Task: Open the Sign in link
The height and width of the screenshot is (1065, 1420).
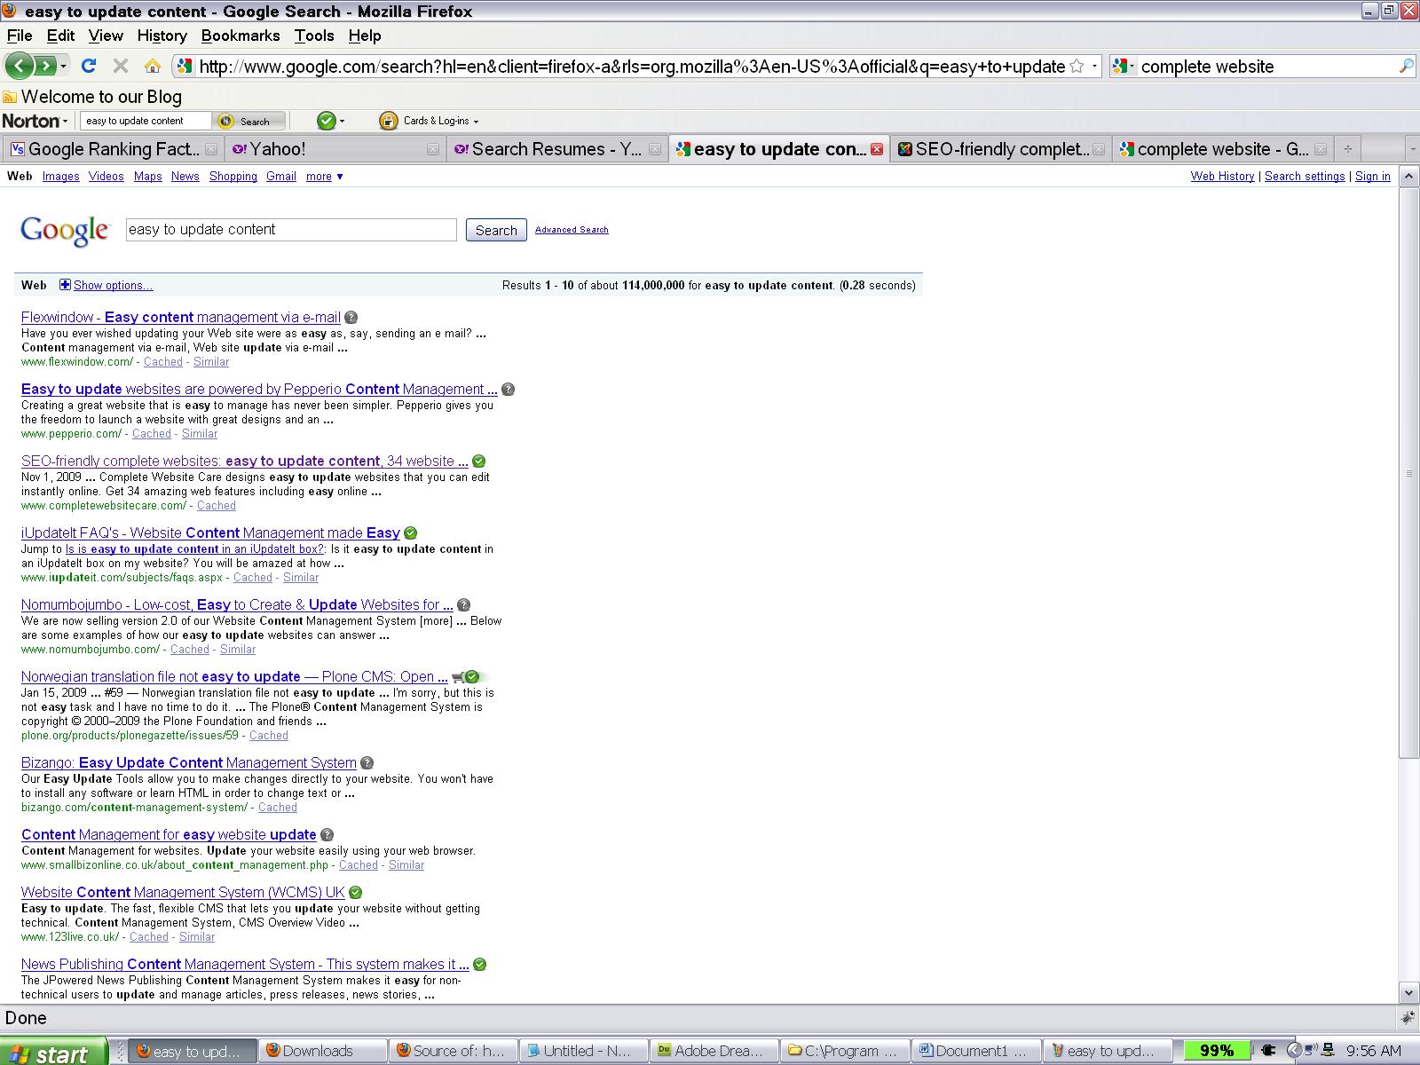Action: click(1372, 177)
